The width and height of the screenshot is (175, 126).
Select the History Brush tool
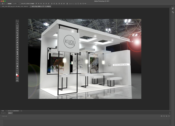click(x=17, y=45)
